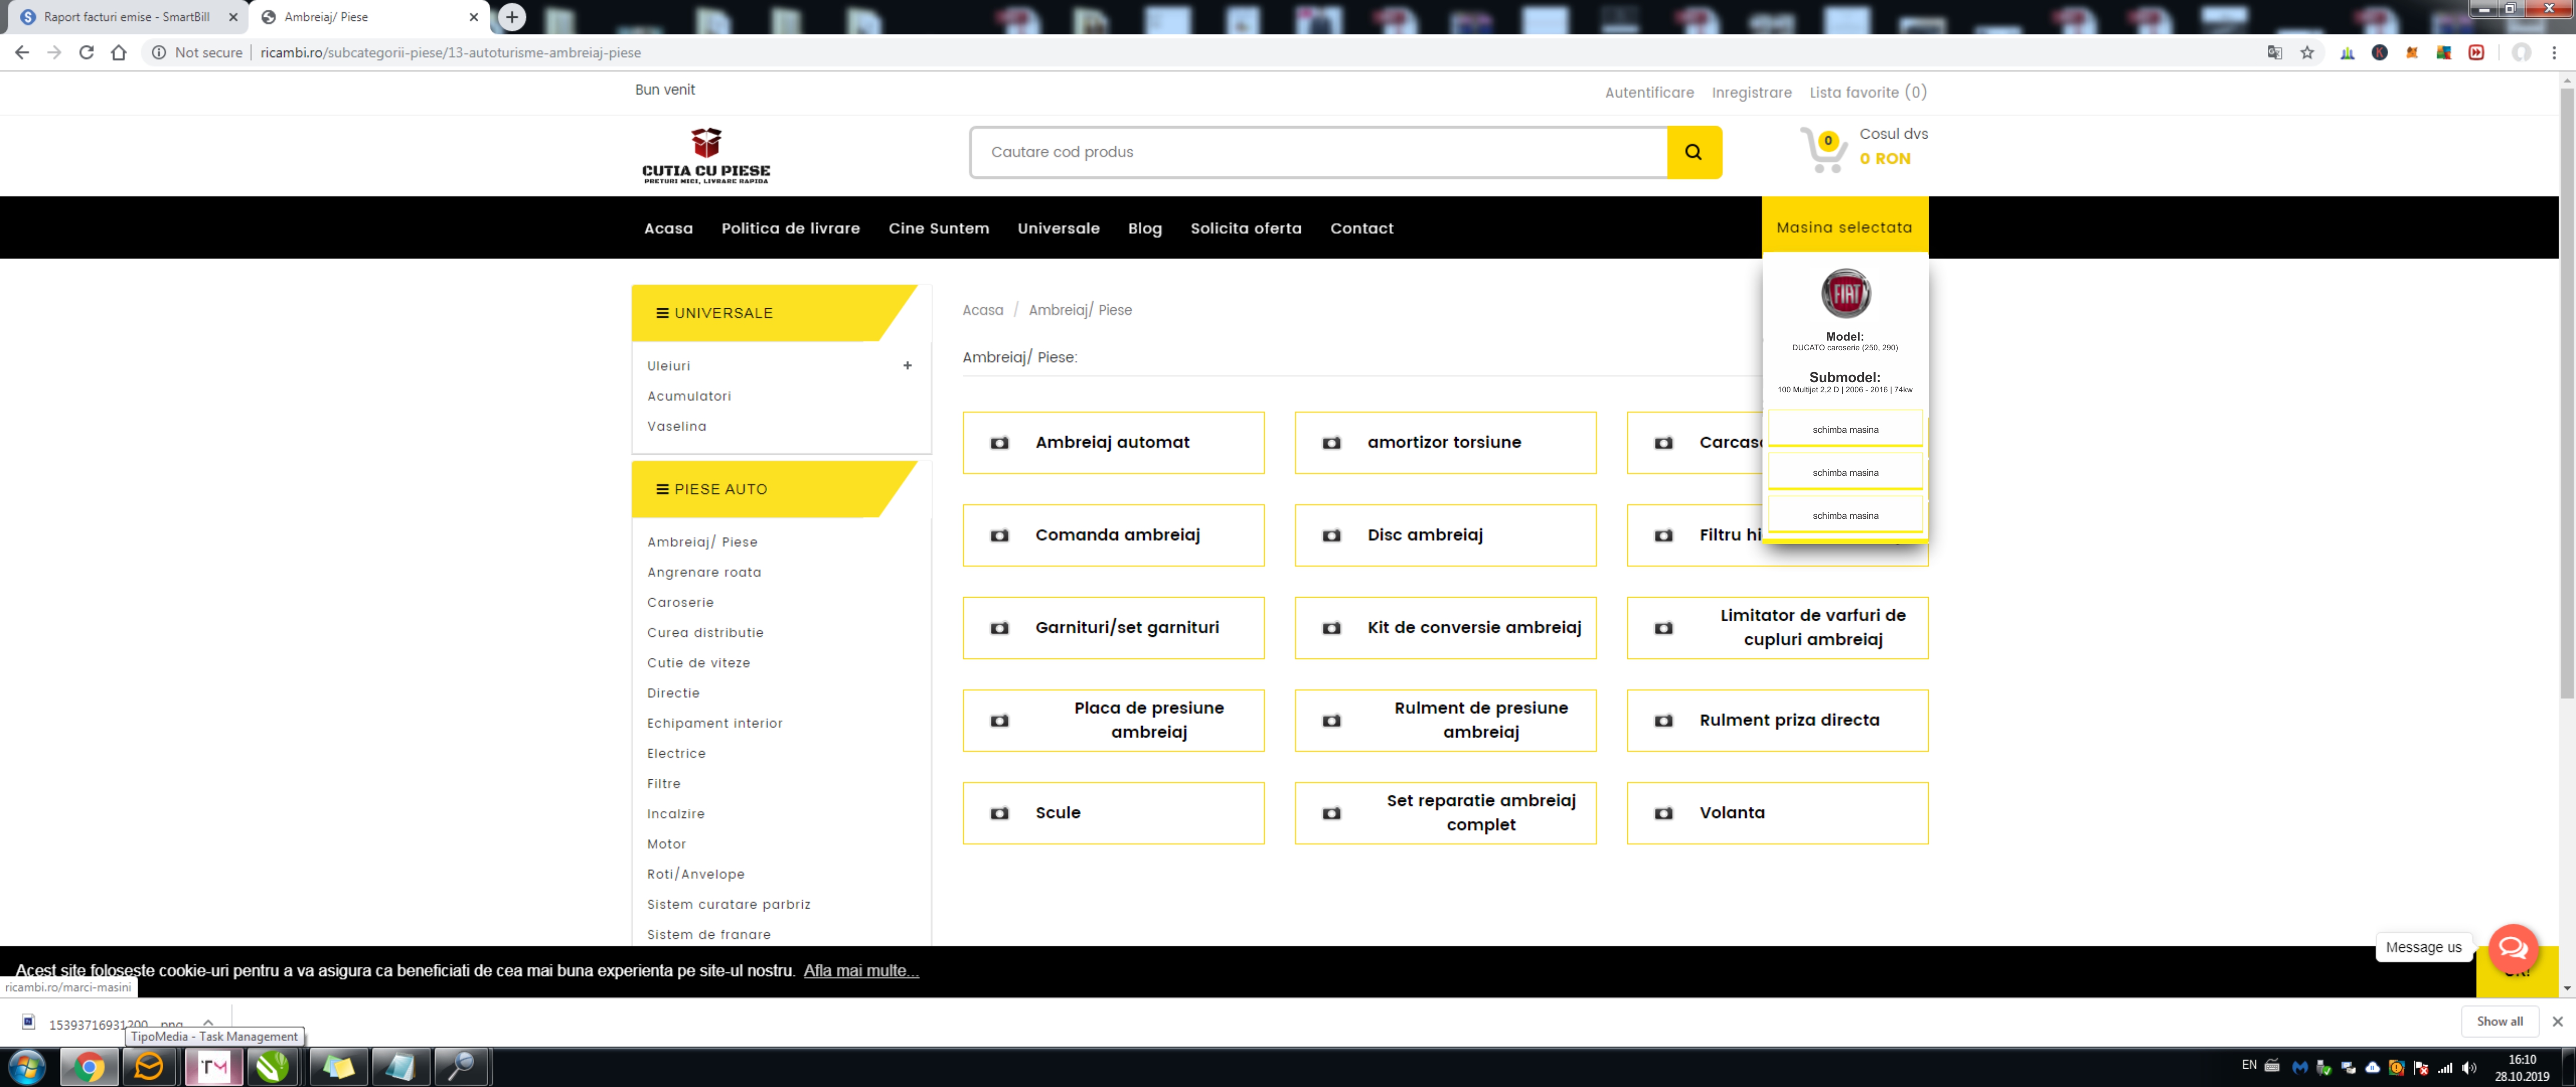Select Sistem de franare in sidebar
Screen dimensions: 2576x1087
coord(708,934)
